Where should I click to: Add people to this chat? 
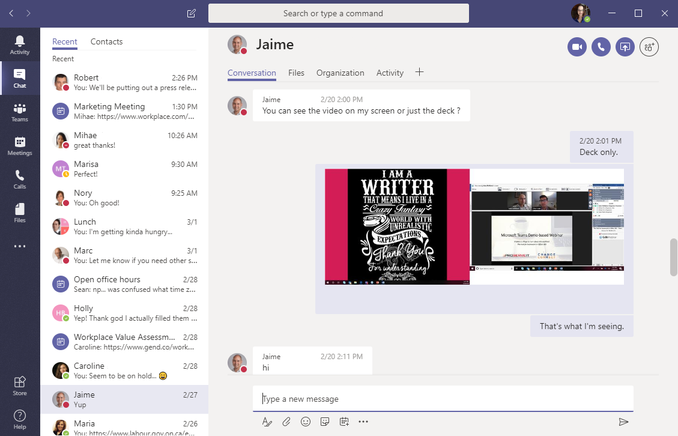coord(649,46)
